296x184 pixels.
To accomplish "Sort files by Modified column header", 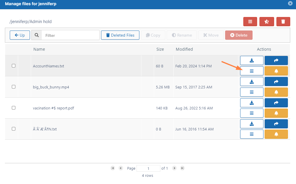I will point(184,49).
